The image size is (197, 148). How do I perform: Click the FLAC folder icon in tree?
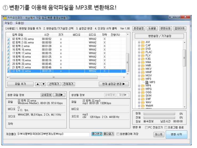pyautogui.click(x=143, y=52)
